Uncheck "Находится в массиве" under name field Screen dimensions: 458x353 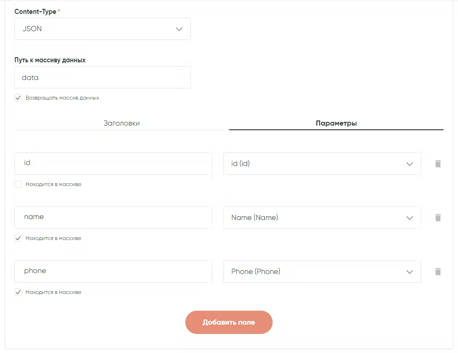[x=18, y=238]
